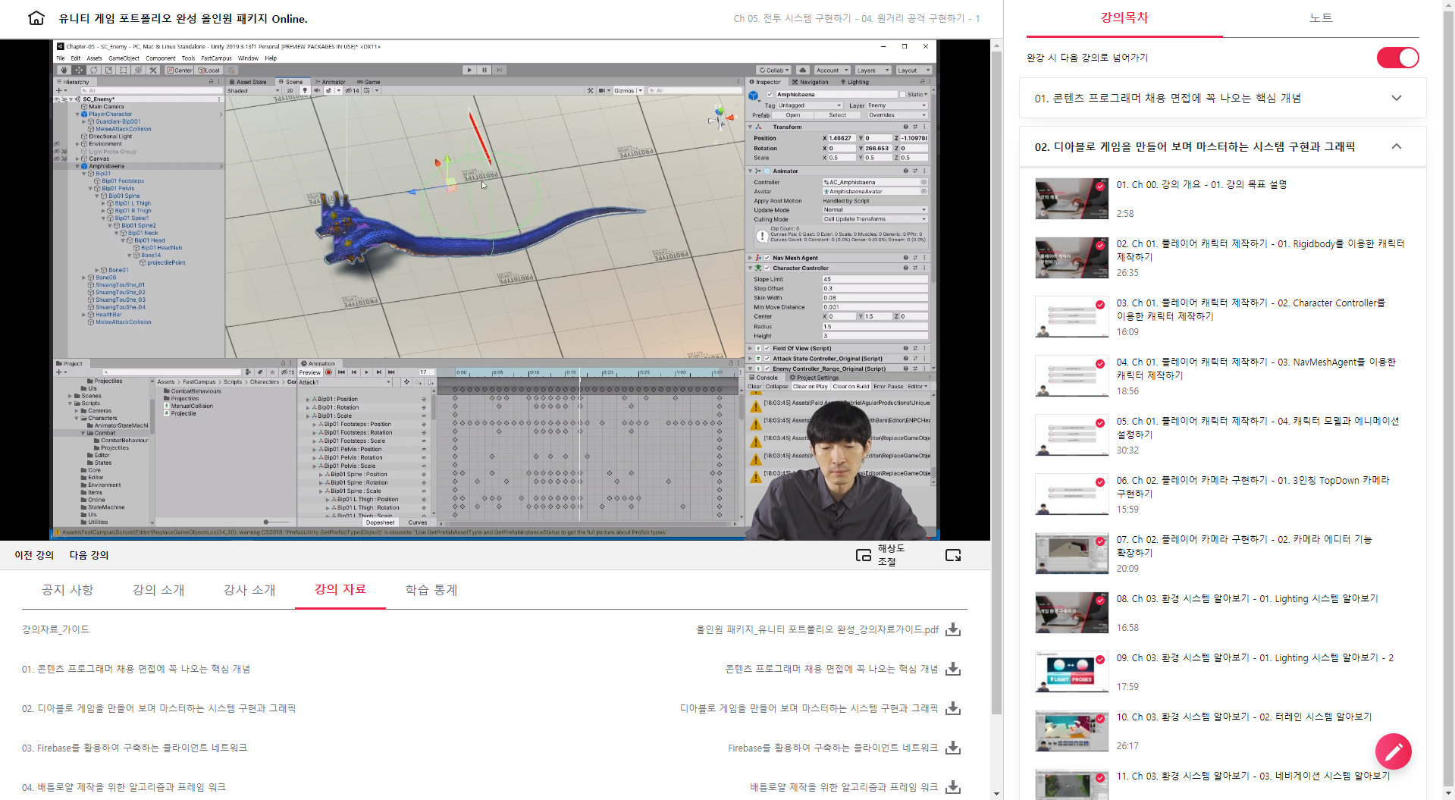Viewport: 1455px width, 800px height.
Task: Click the Unity Play mode button
Action: [x=469, y=70]
